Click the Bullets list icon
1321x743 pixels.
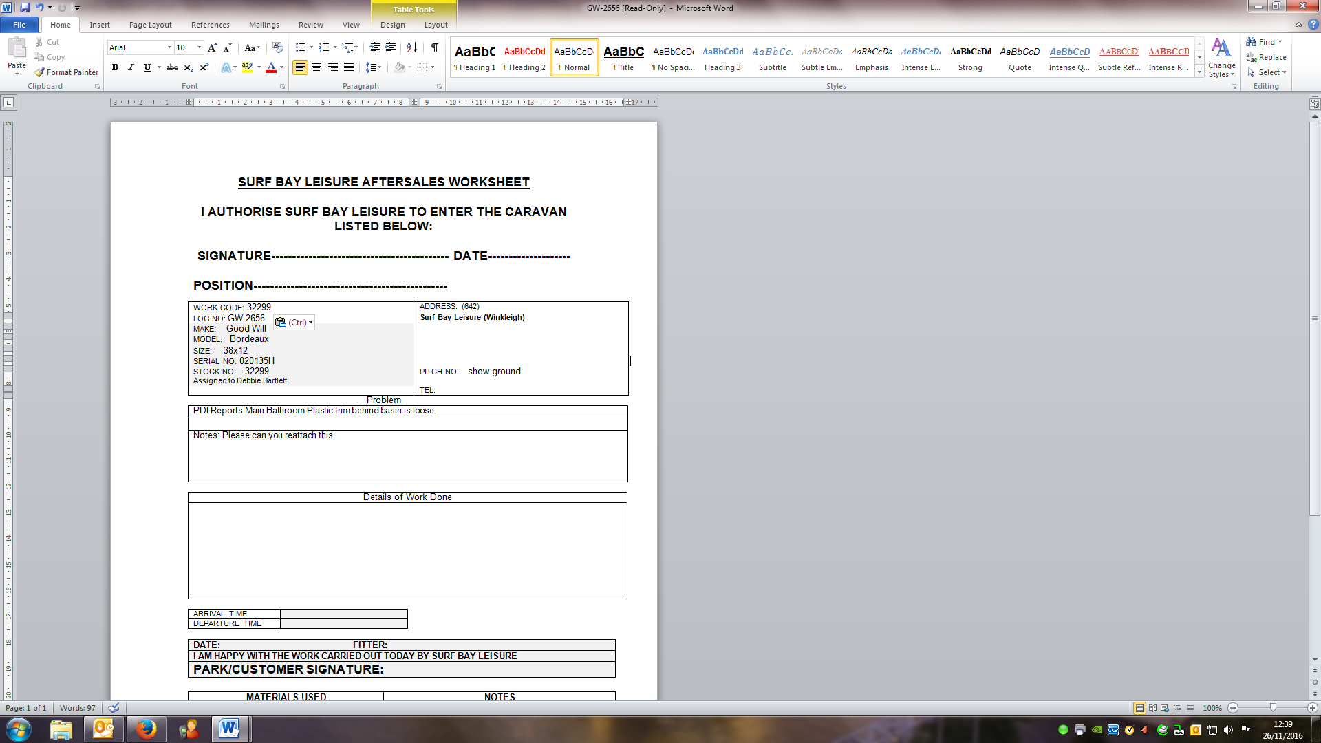coord(301,47)
